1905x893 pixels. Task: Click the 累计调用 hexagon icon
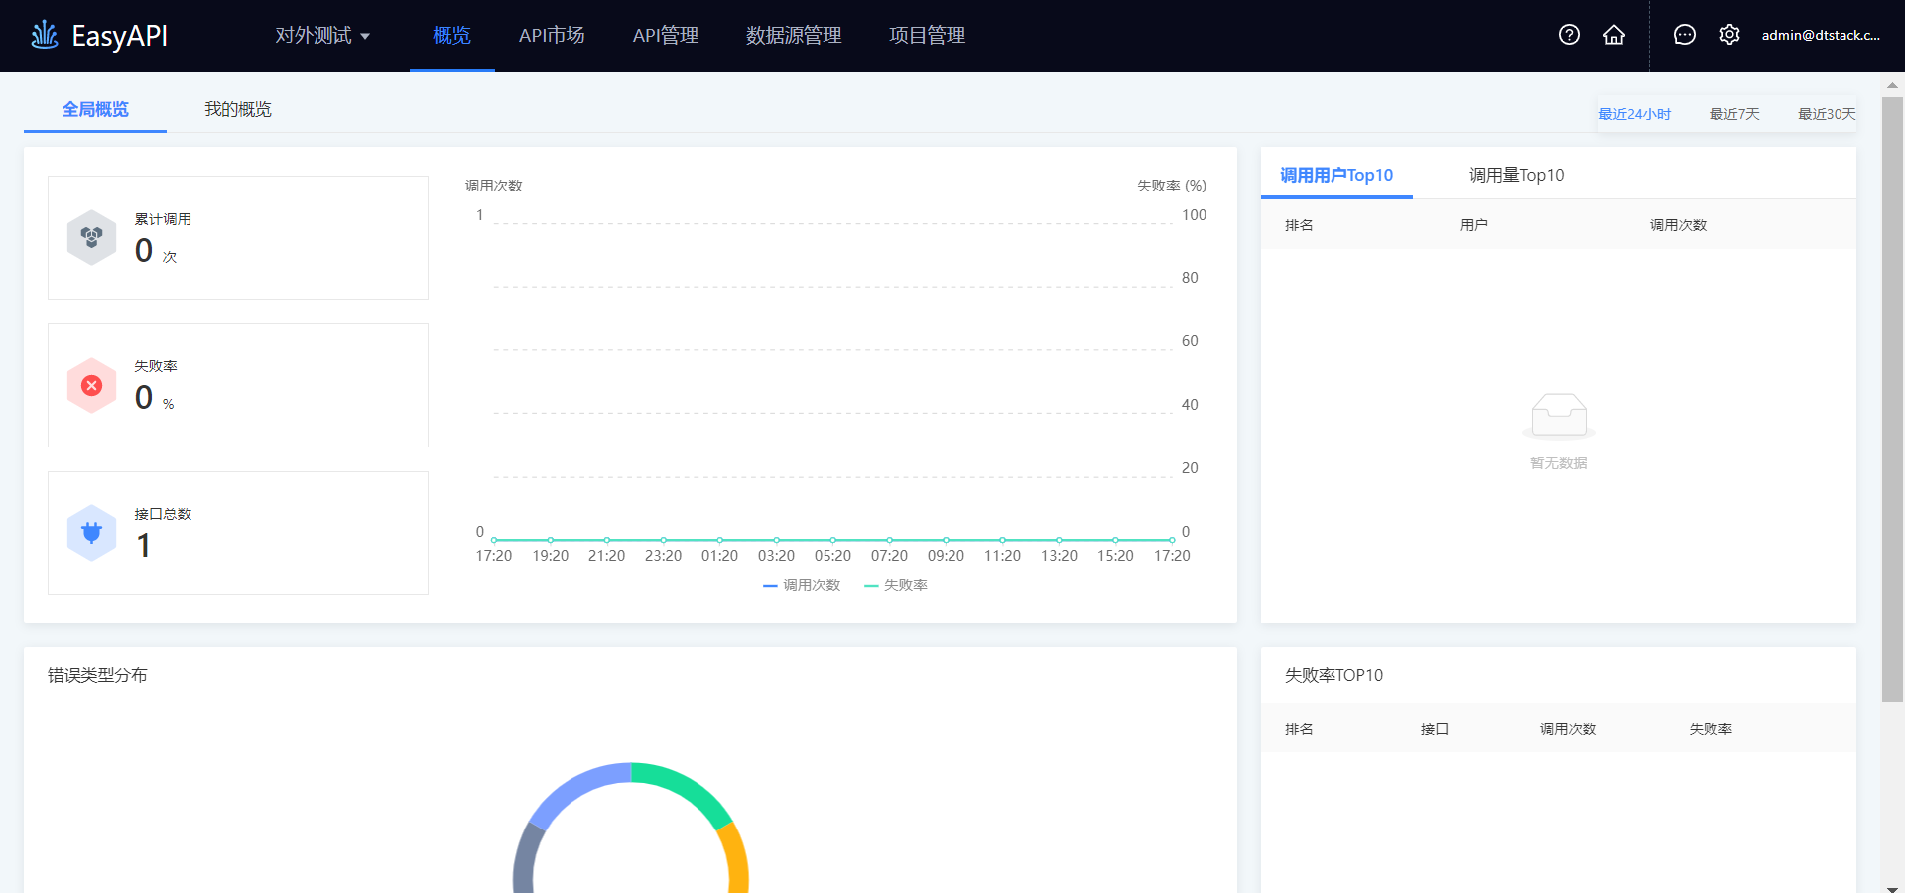coord(92,237)
